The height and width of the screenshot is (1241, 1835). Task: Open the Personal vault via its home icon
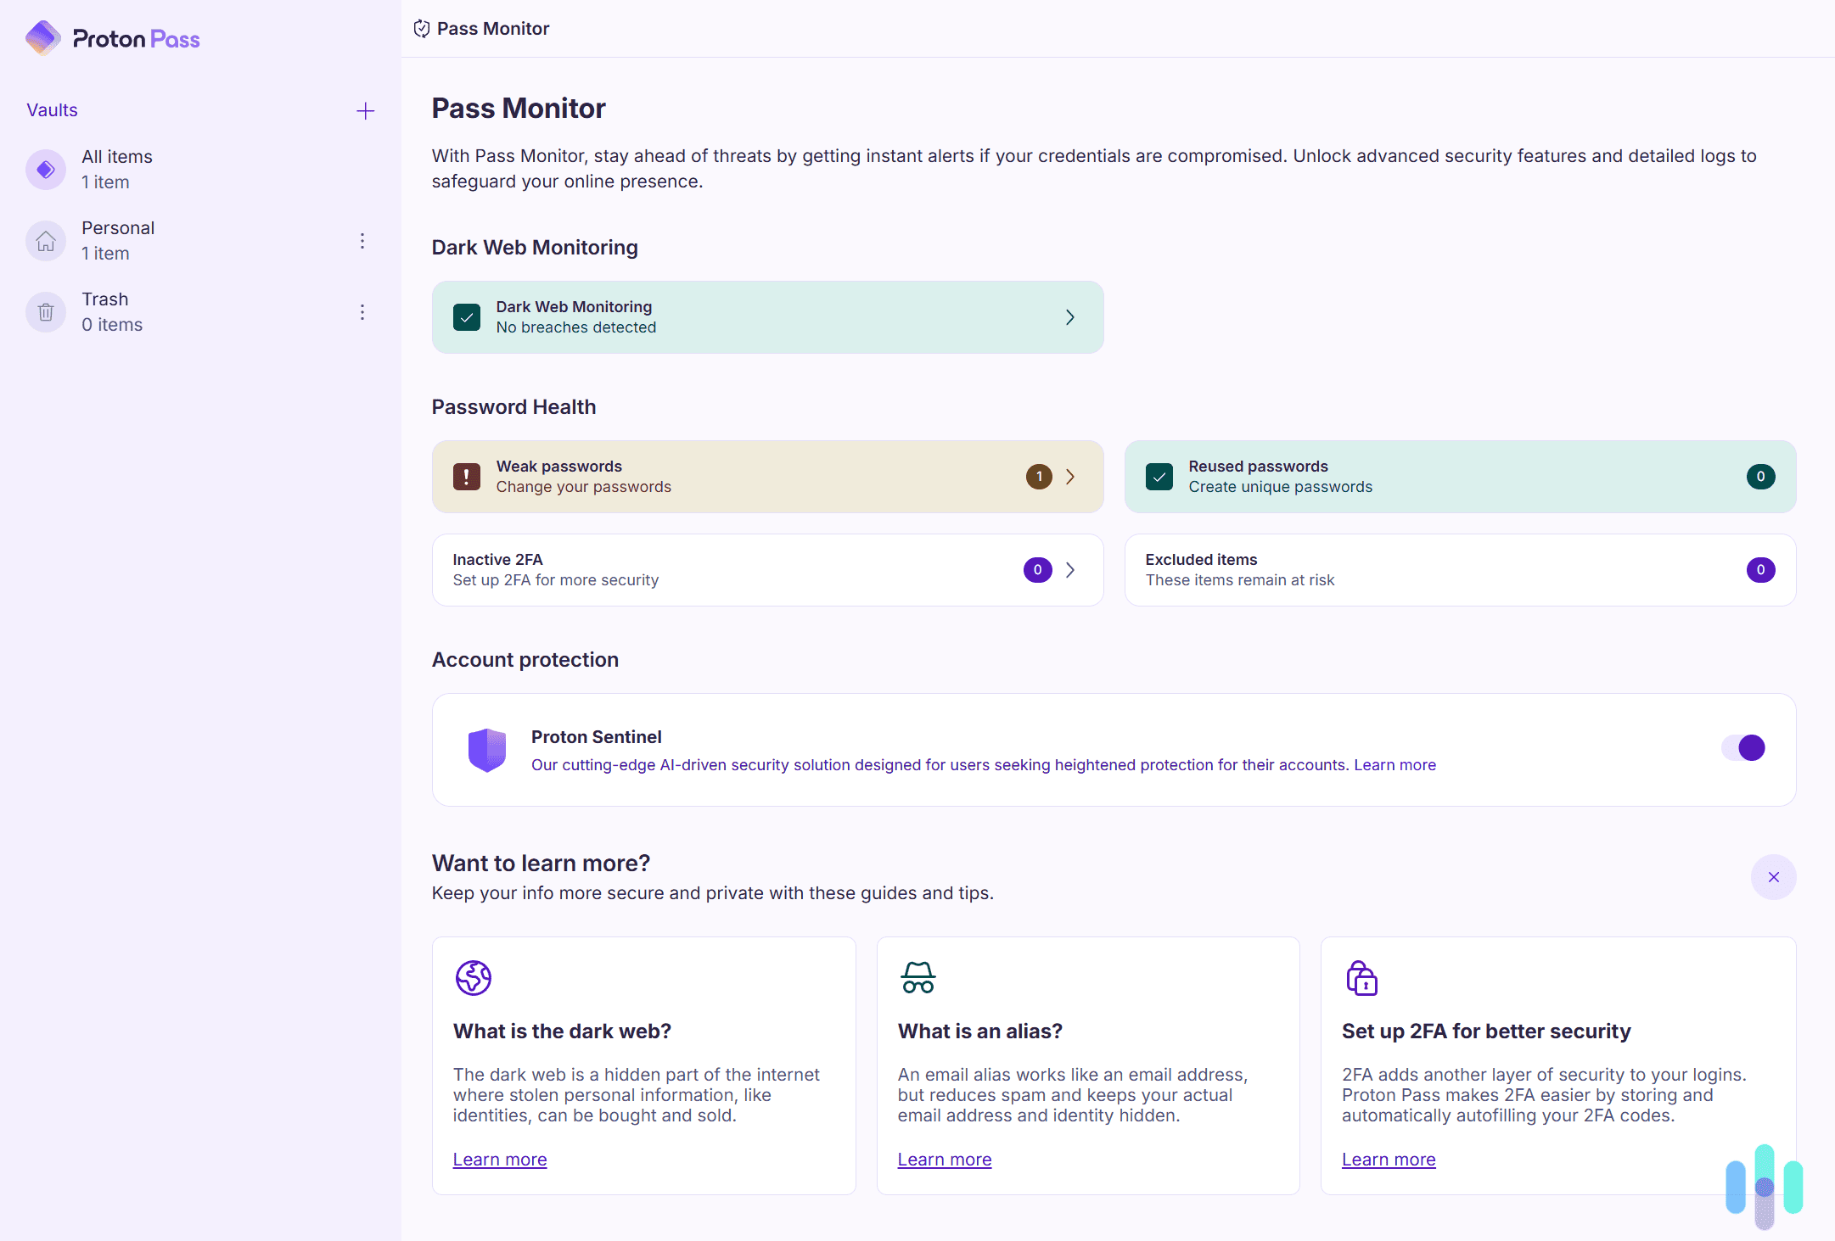(x=45, y=241)
